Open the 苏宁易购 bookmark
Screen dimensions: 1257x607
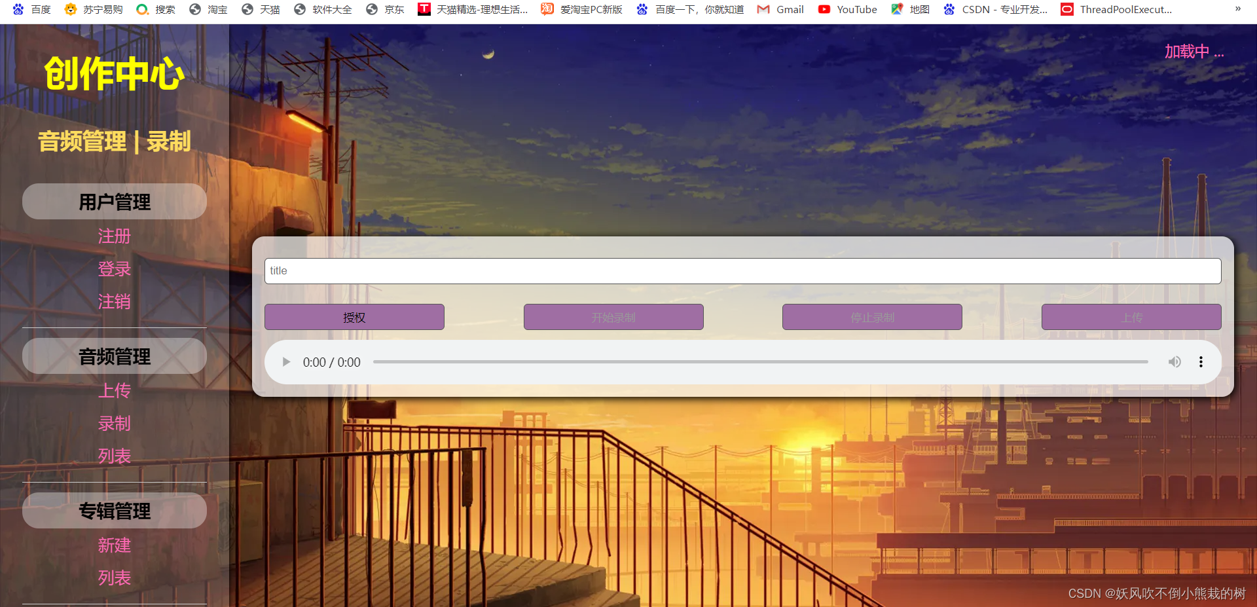[x=94, y=9]
